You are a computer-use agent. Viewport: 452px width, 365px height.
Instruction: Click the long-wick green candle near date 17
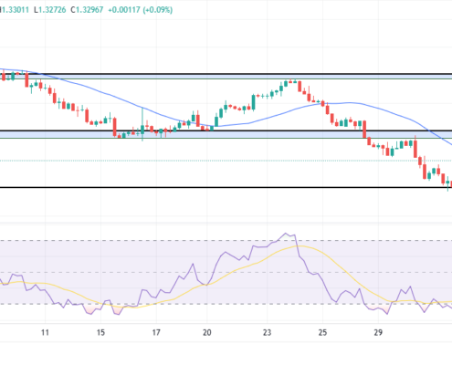click(142, 124)
